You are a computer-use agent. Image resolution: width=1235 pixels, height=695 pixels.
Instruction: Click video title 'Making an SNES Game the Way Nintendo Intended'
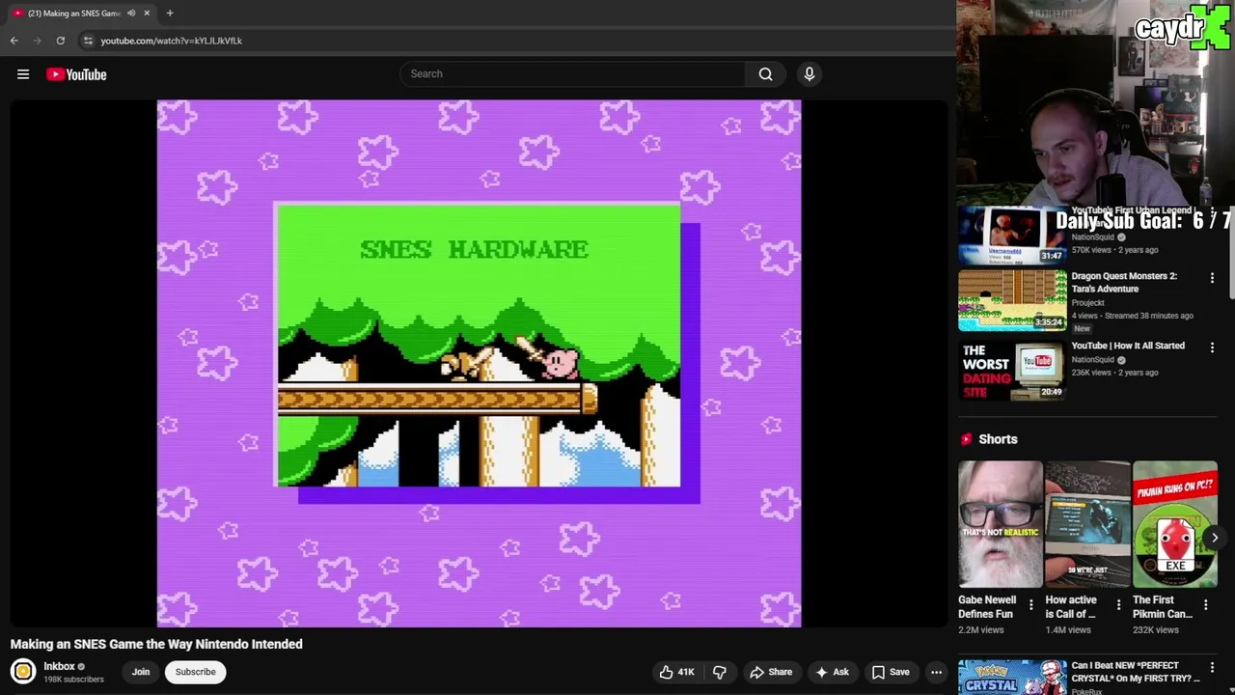(x=156, y=644)
